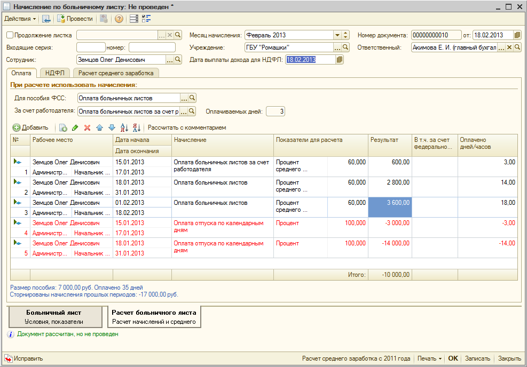Switch to Больничный лист bottom panel
The image size is (527, 367).
[x=55, y=317]
